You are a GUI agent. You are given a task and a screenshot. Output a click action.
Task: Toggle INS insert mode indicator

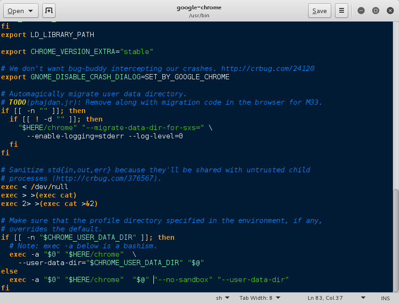(385, 298)
